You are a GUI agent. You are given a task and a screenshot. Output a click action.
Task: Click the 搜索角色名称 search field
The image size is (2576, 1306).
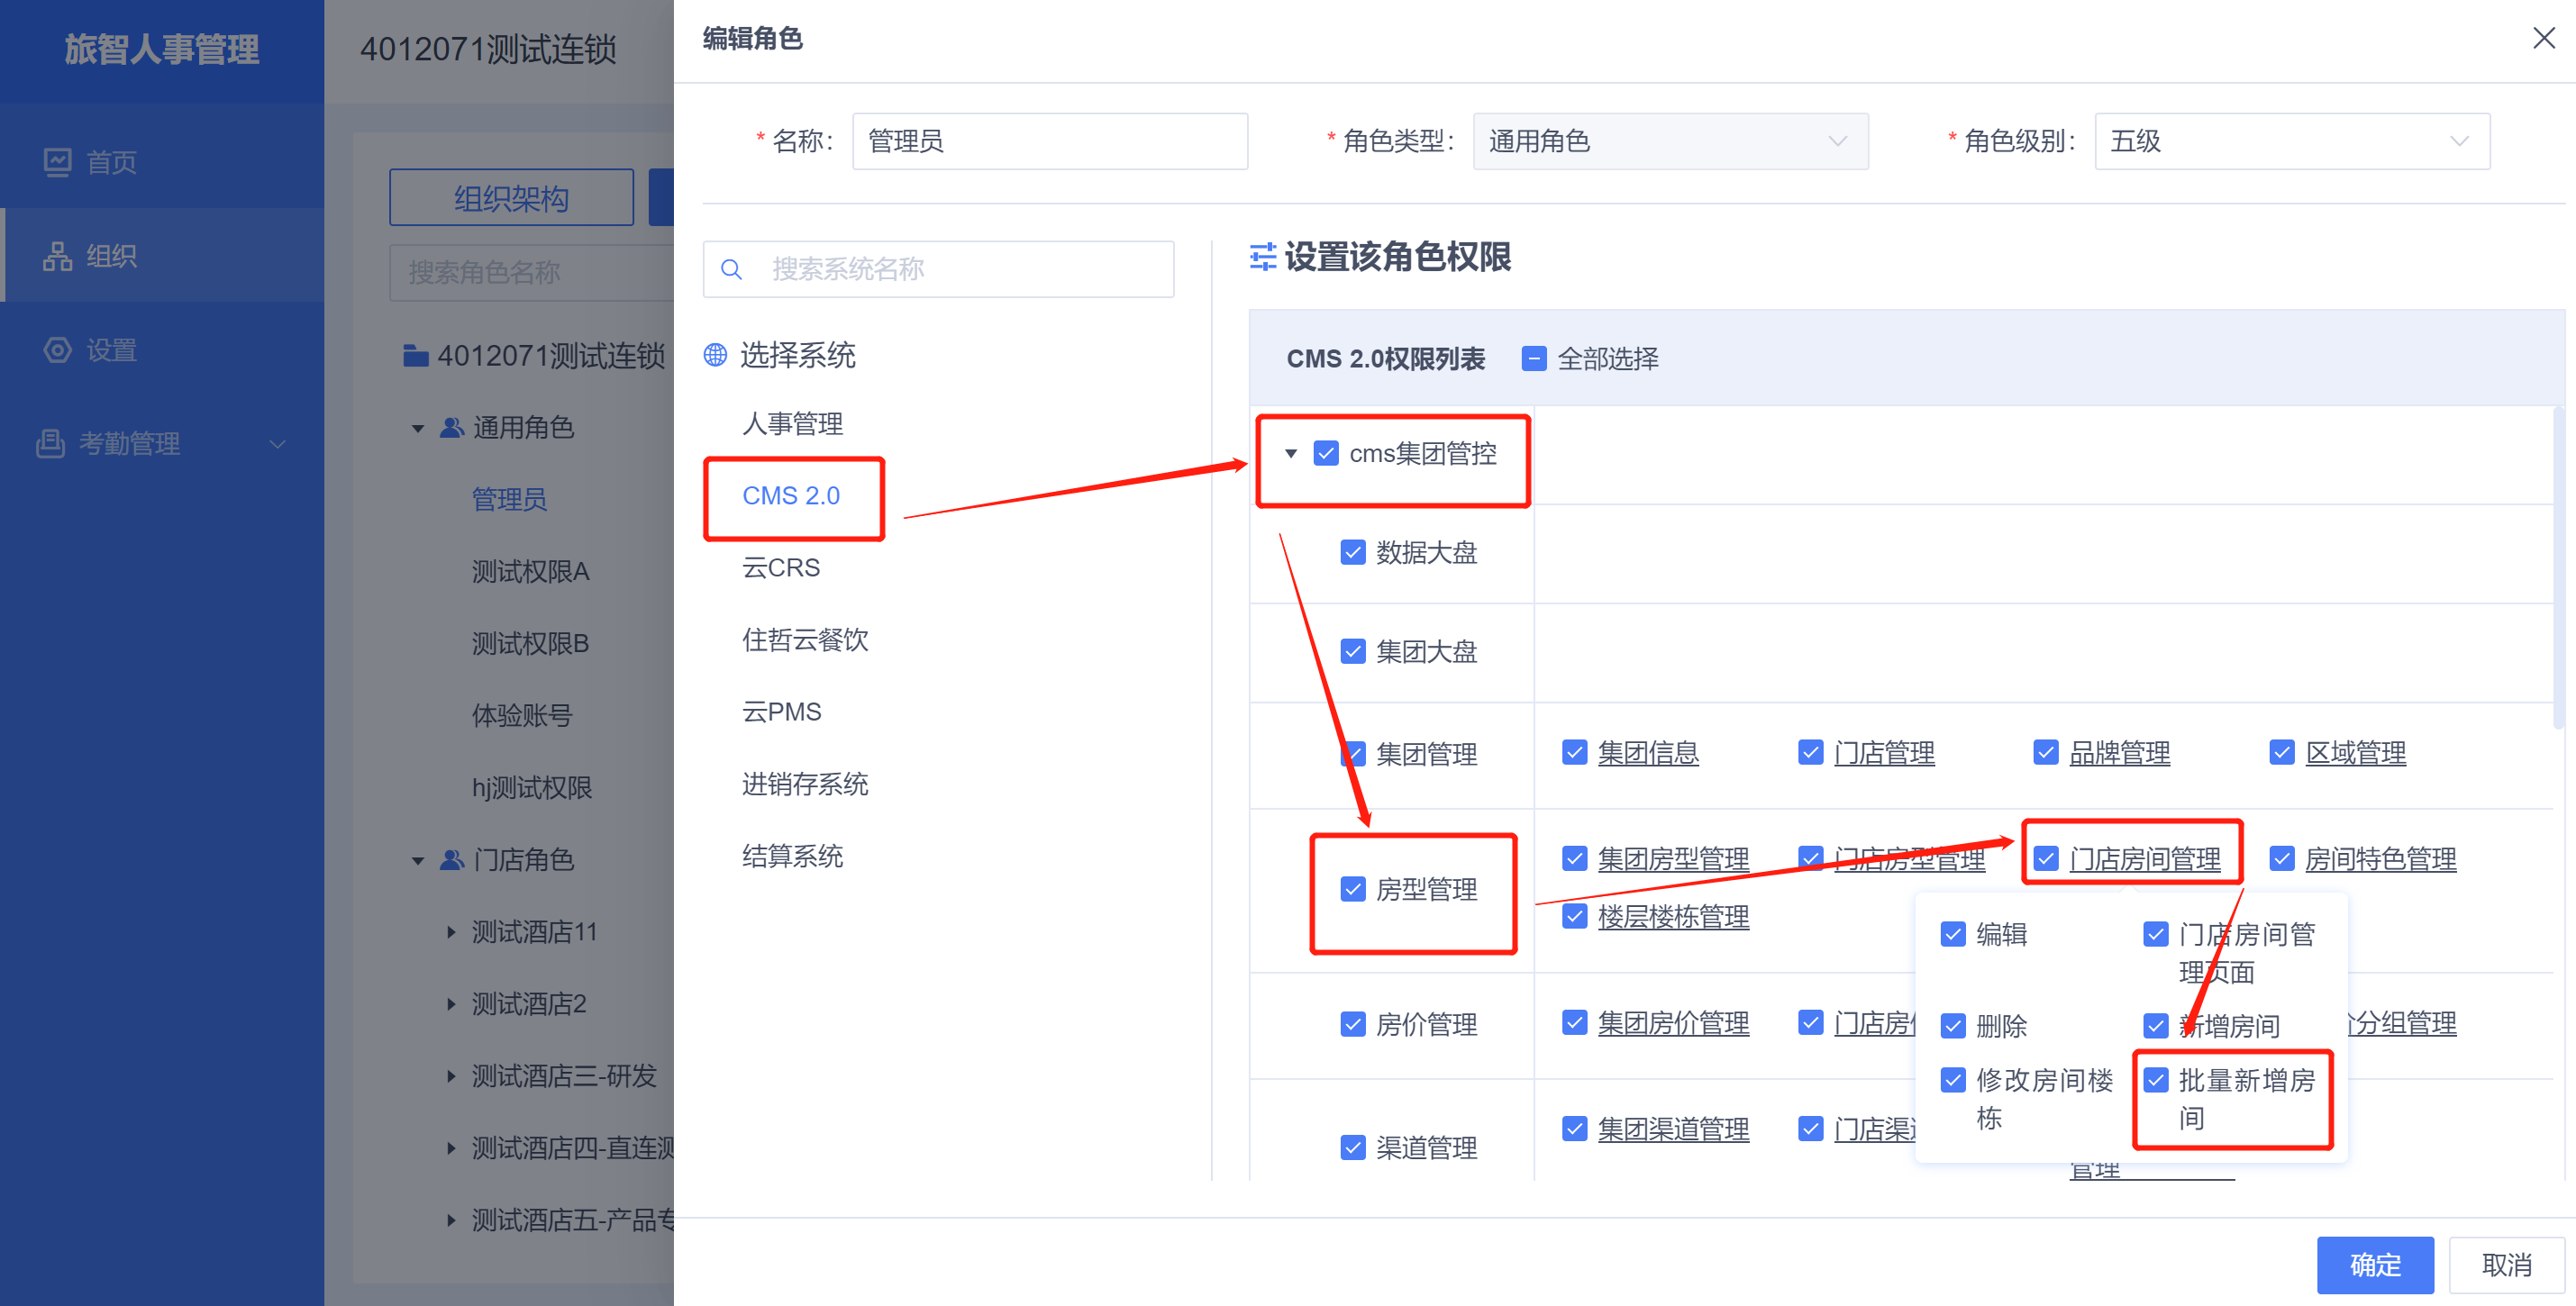[532, 272]
